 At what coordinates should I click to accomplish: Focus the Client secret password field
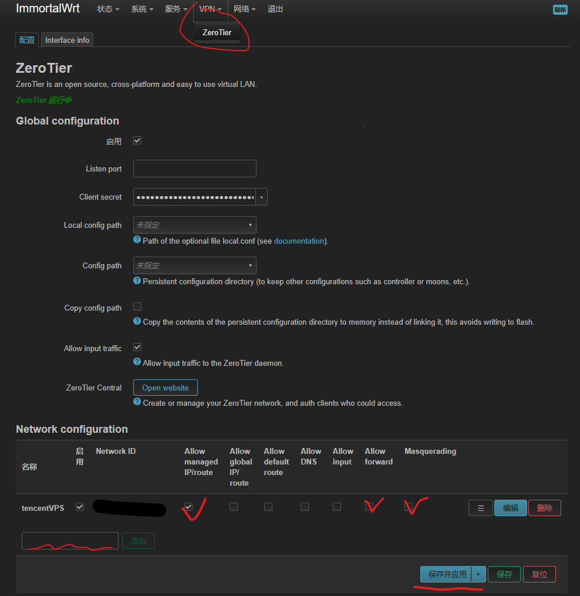click(194, 197)
